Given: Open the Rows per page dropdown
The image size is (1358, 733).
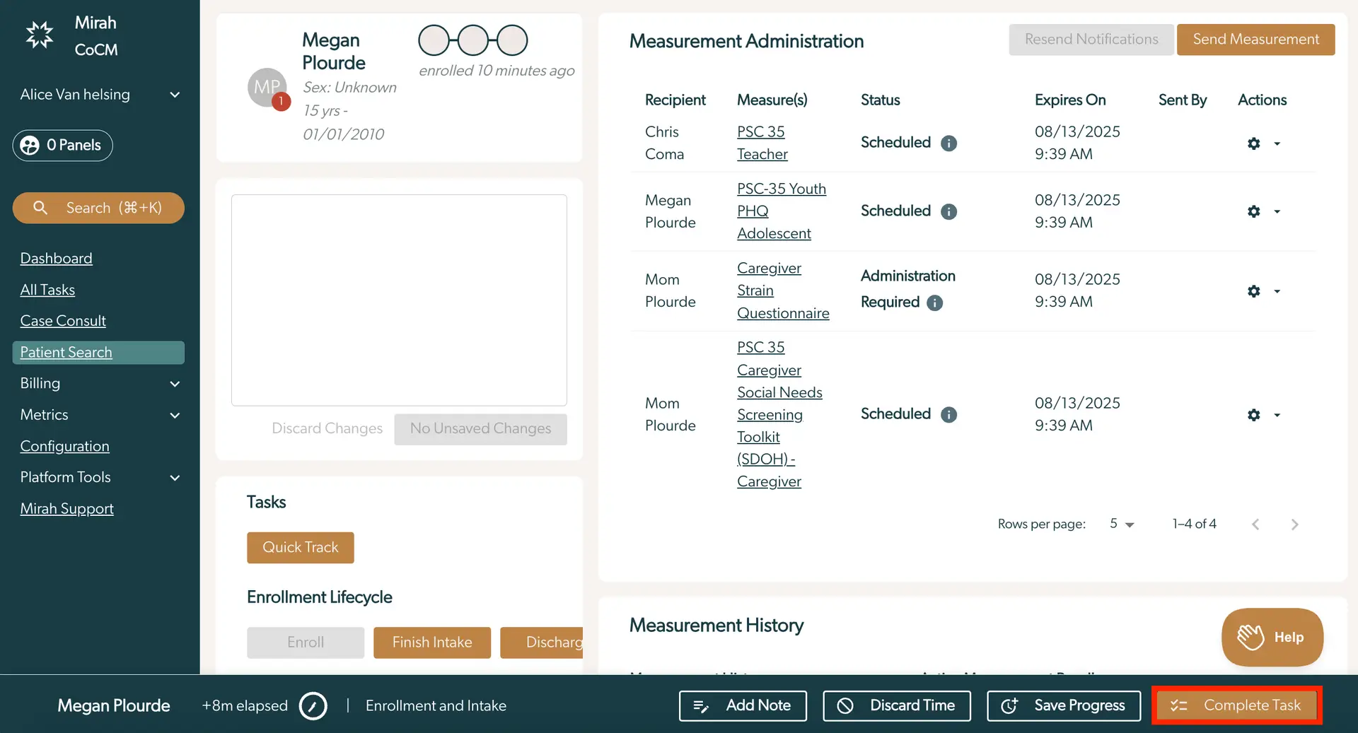Looking at the screenshot, I should pyautogui.click(x=1122, y=524).
